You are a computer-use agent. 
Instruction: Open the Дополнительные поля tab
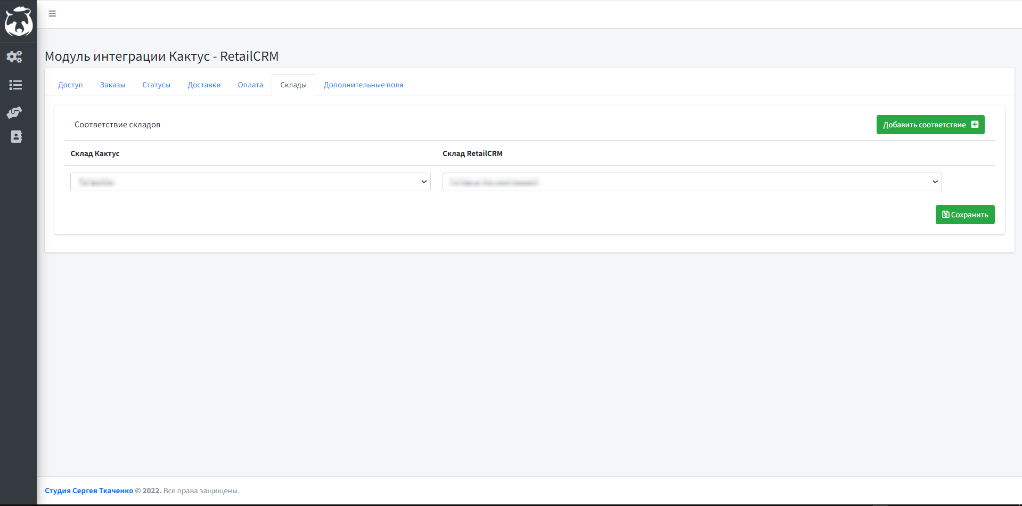[363, 85]
